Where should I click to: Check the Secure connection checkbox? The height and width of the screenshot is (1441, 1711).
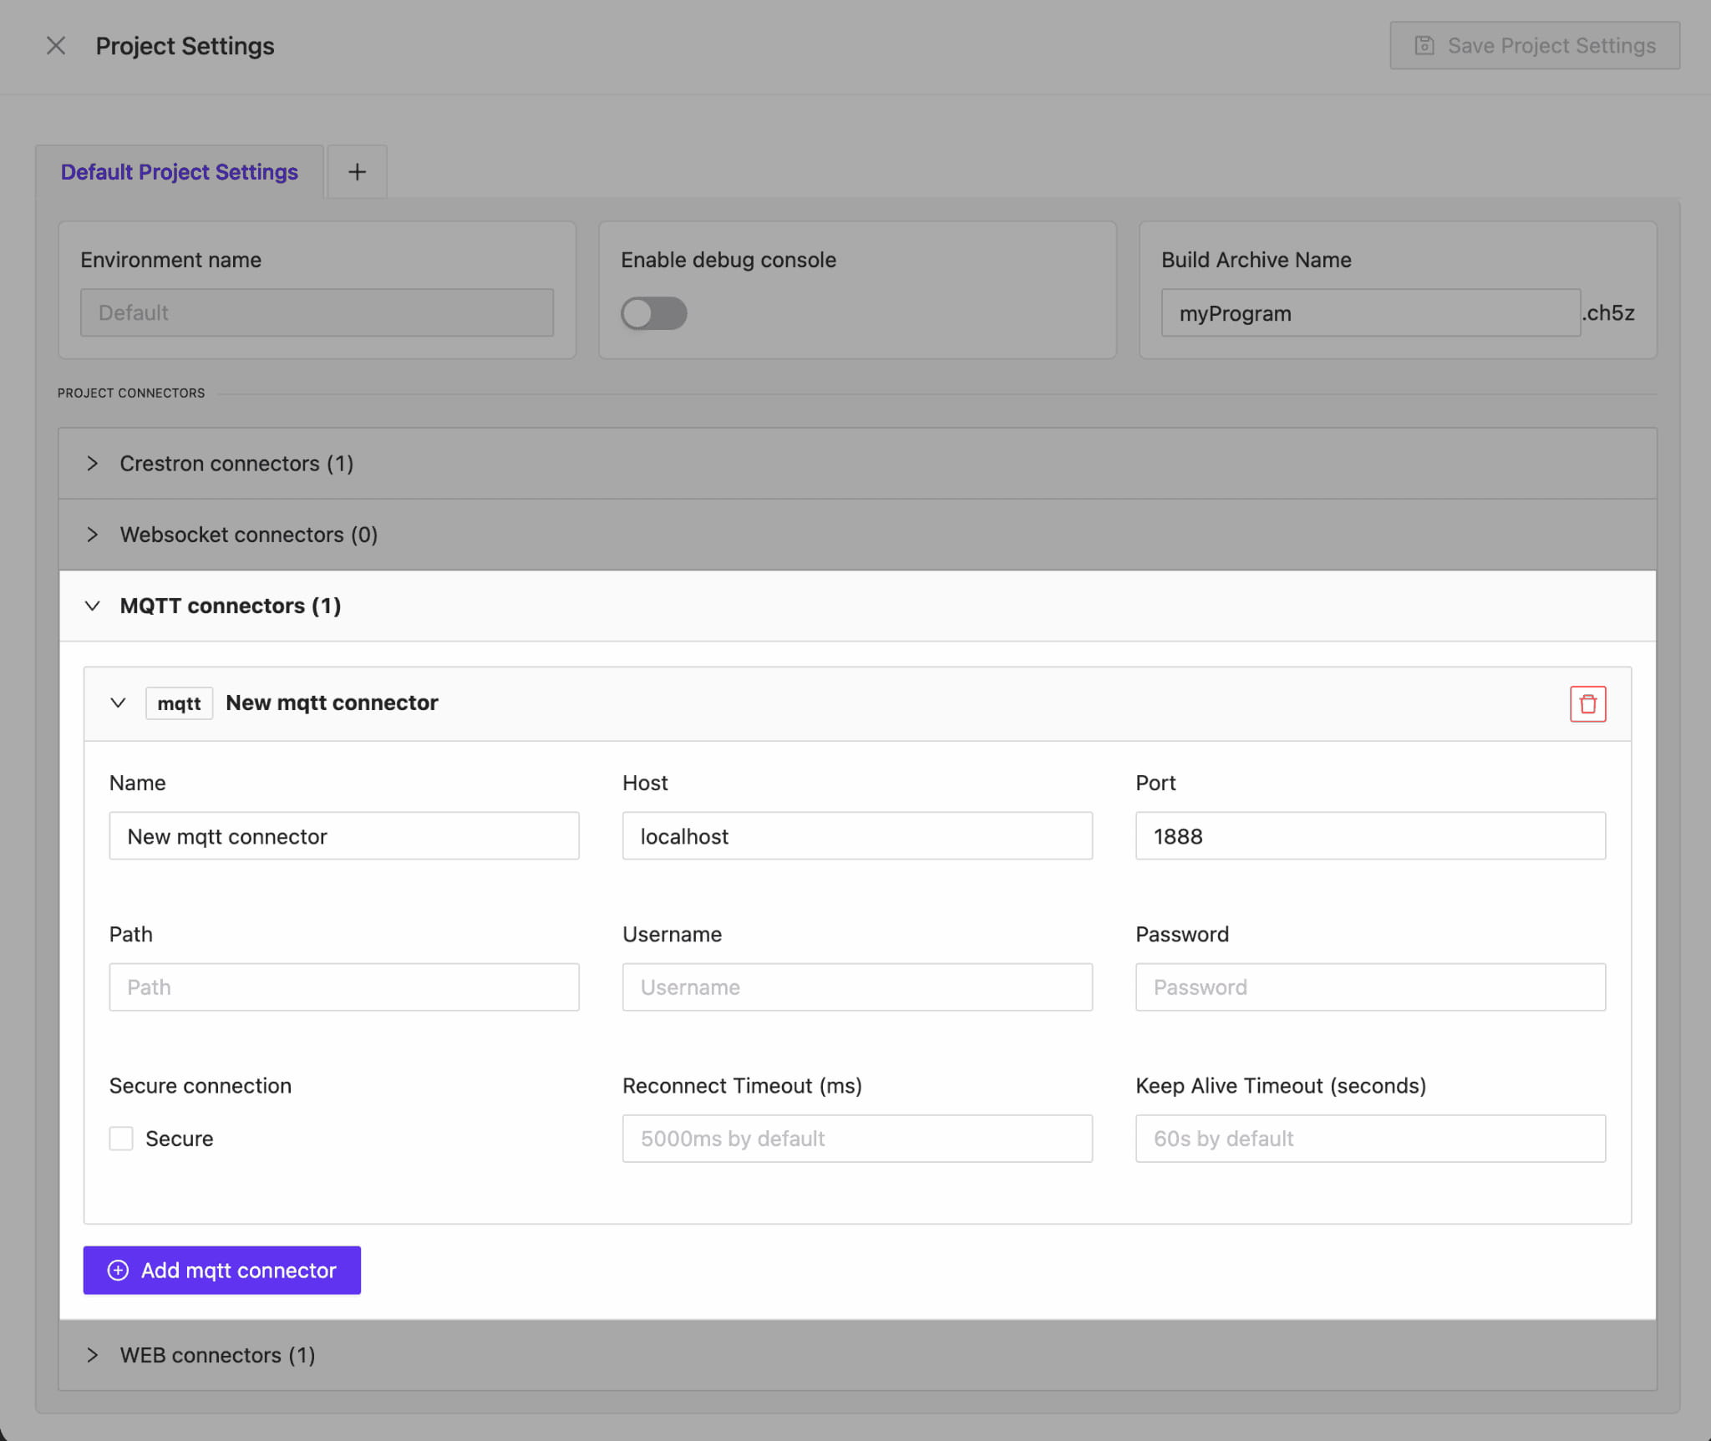[x=121, y=1138]
